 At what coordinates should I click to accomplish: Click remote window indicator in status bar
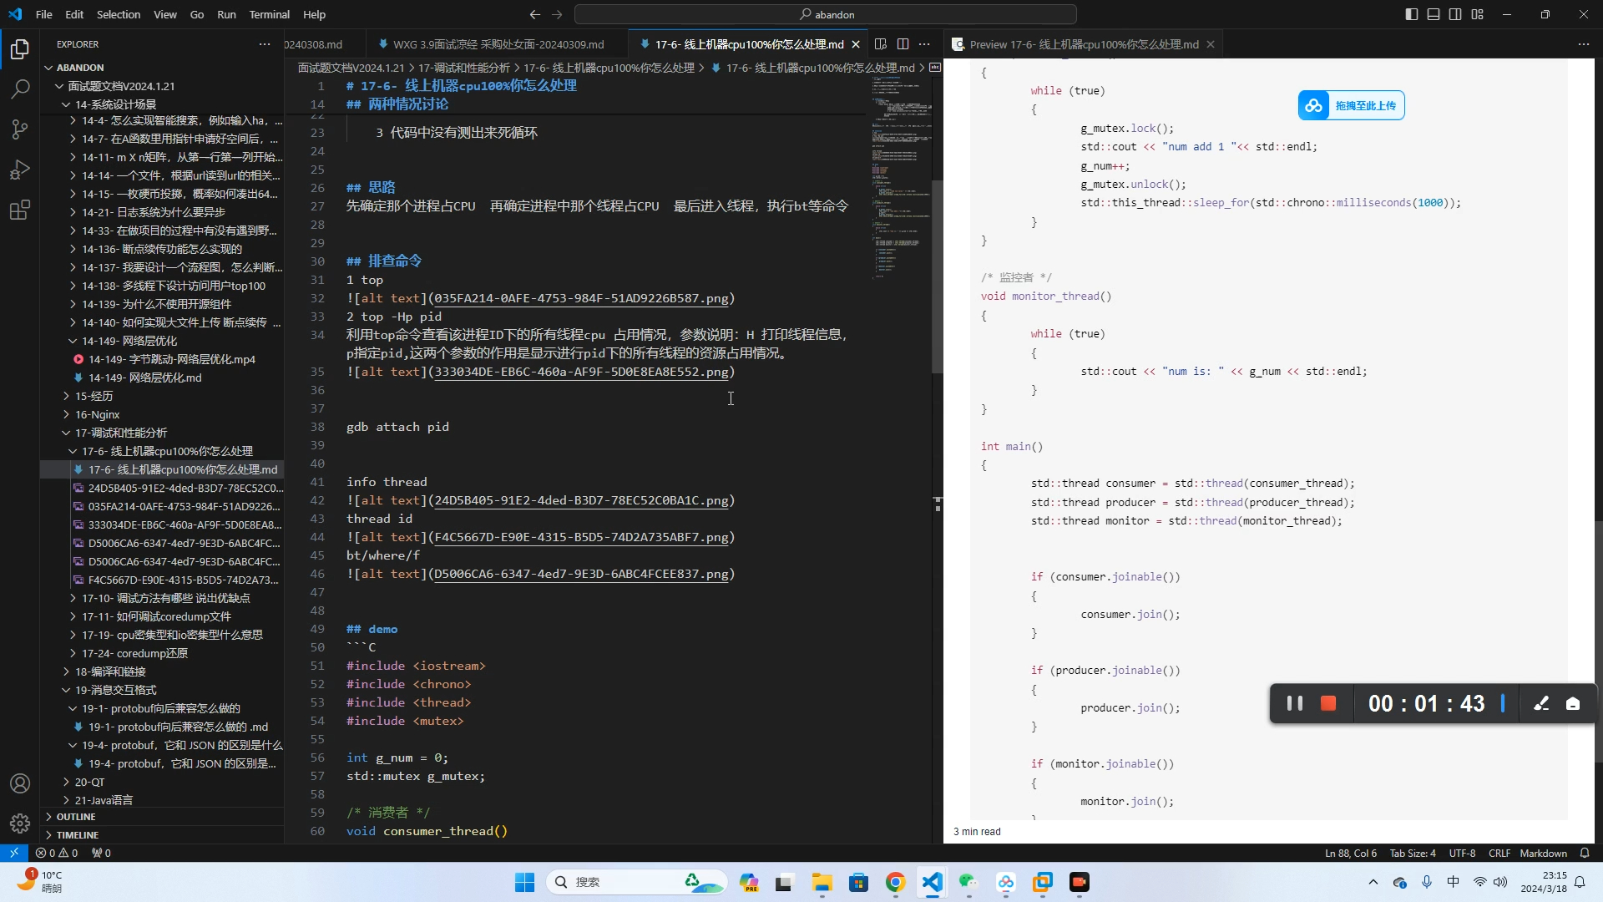(x=14, y=853)
